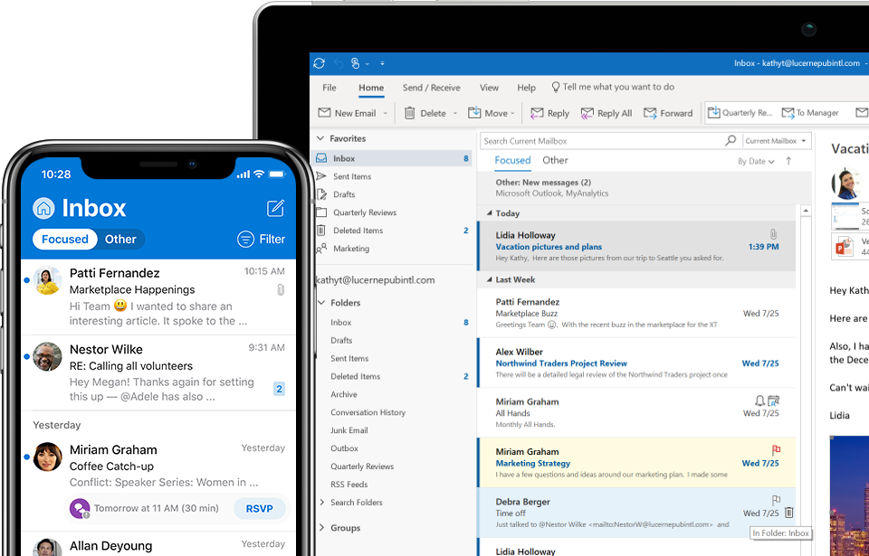The image size is (869, 556).
Task: Open the Archive folder
Action: [x=344, y=394]
